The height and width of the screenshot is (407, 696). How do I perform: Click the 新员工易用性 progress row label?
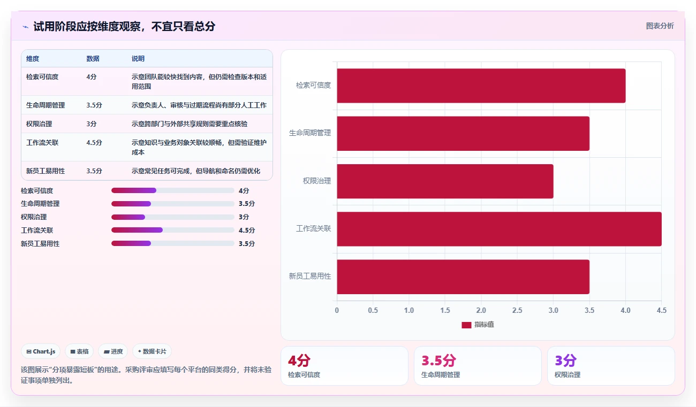[40, 243]
